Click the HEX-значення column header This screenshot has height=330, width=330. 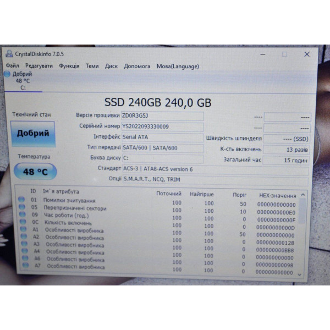pos(278,196)
